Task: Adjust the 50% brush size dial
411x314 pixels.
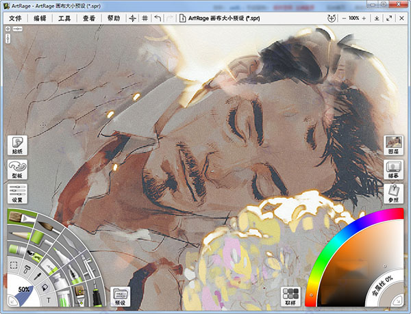Action: (x=23, y=291)
